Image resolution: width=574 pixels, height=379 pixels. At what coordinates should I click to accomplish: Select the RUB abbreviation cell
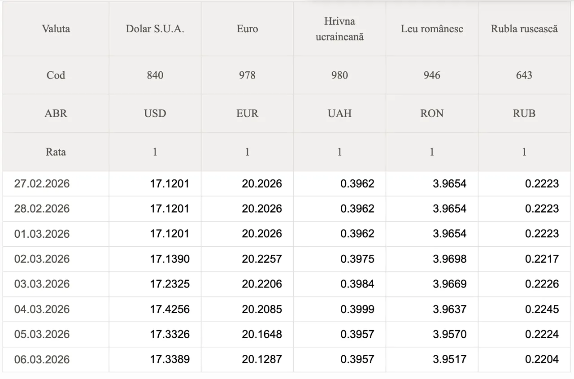pos(524,113)
